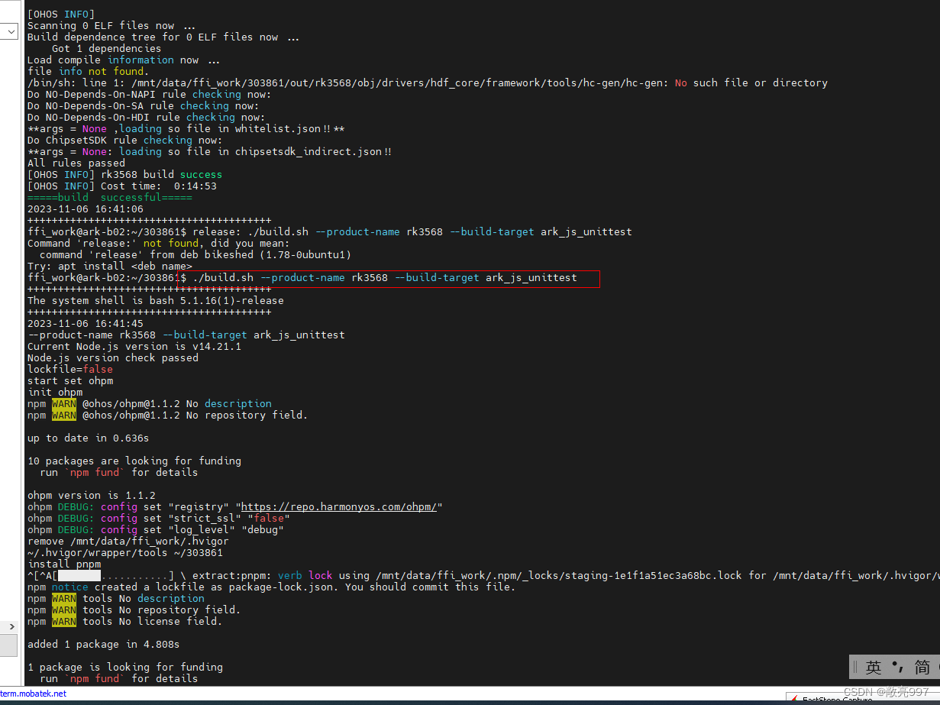Click the 'init ohpm' line
The image size is (940, 705).
(55, 392)
